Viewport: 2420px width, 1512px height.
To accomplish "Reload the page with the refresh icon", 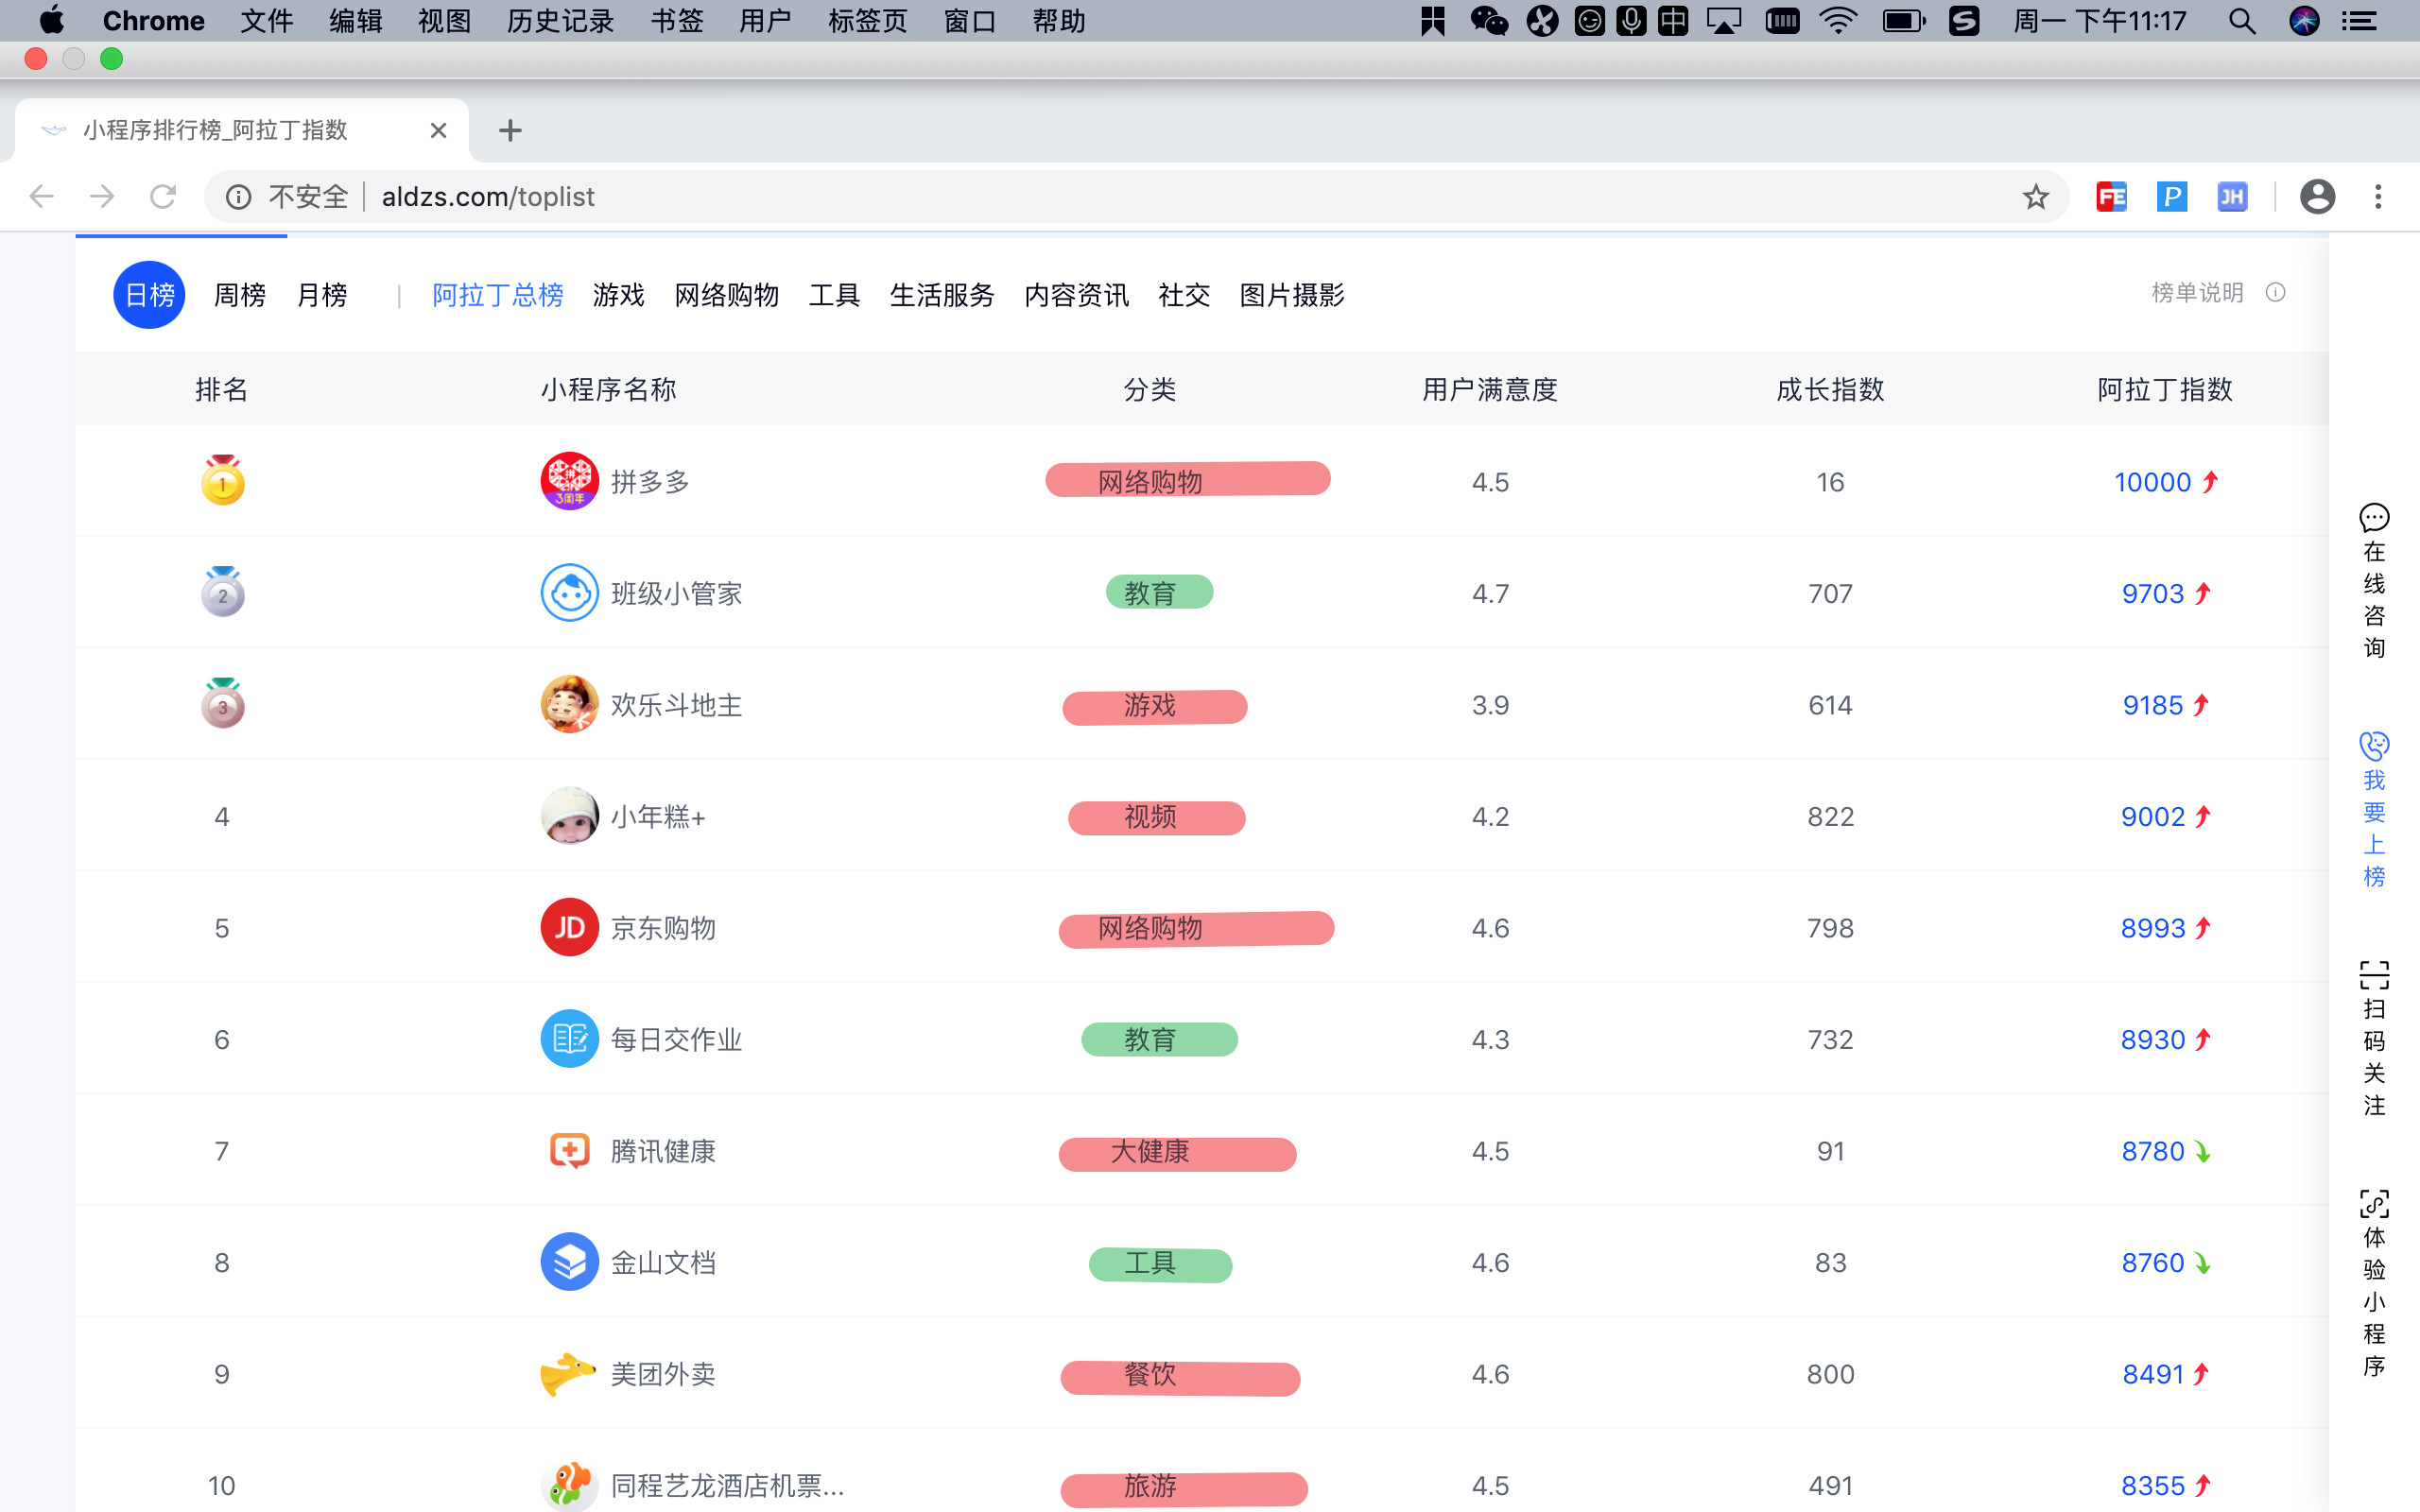I will (x=163, y=197).
